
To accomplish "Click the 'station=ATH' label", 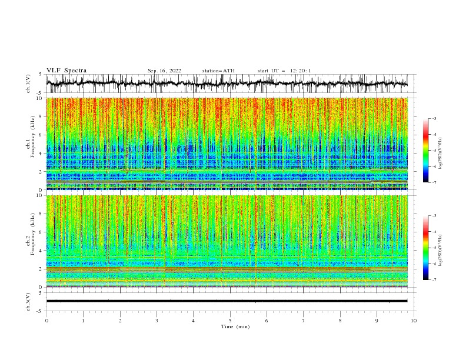I will [x=218, y=71].
